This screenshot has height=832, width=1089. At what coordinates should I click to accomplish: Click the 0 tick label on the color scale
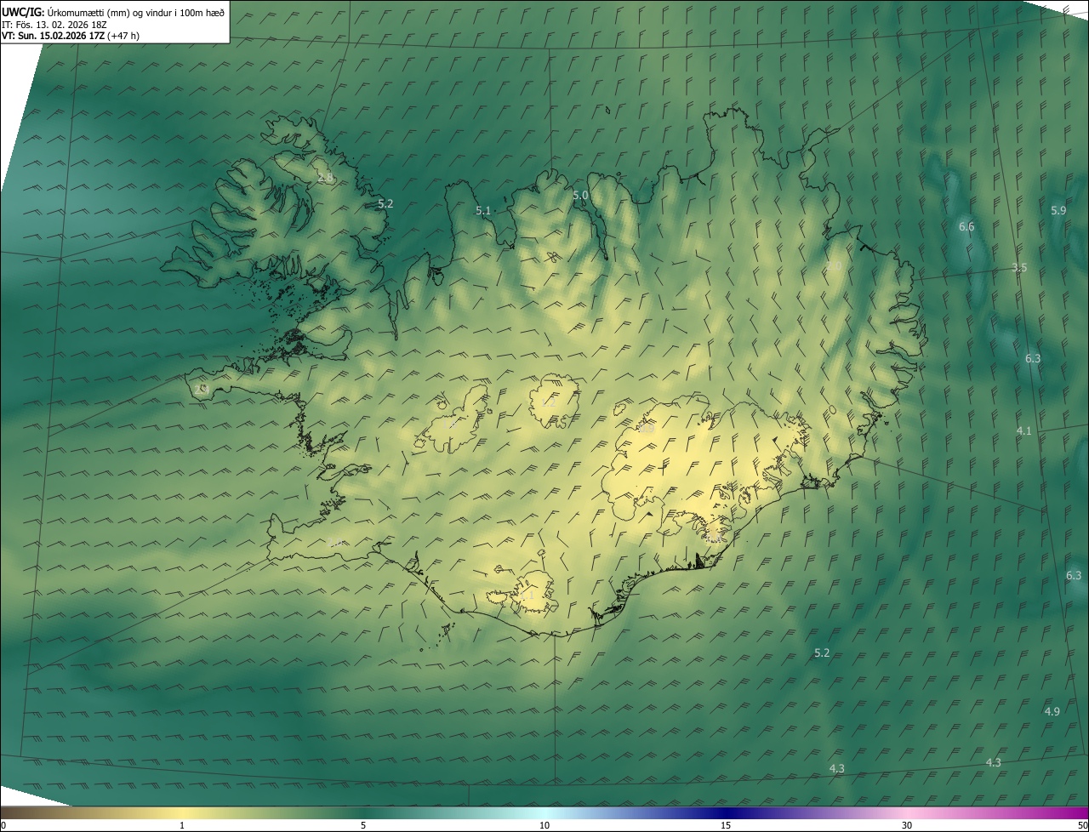point(3,825)
